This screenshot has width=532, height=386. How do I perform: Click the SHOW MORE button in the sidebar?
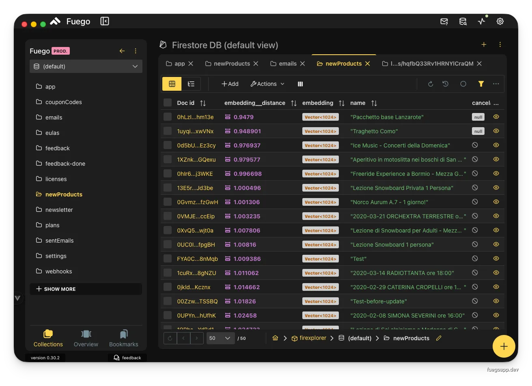coord(86,289)
